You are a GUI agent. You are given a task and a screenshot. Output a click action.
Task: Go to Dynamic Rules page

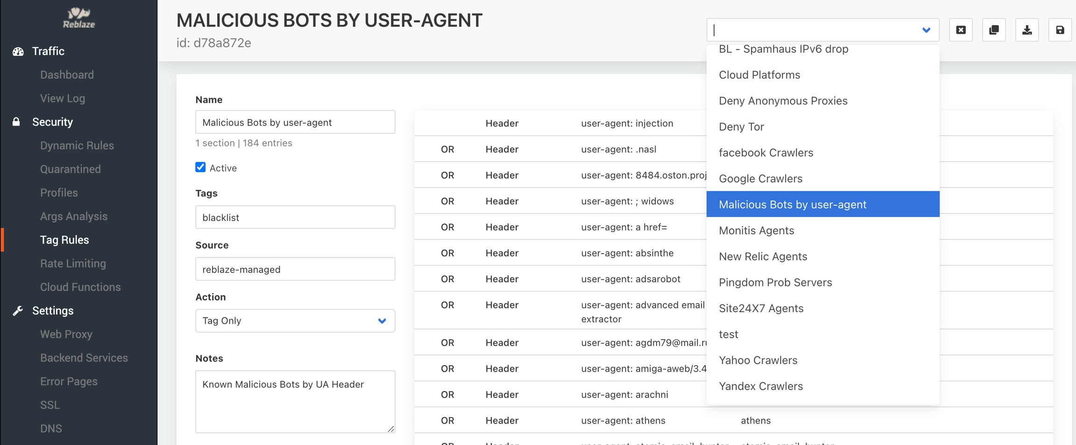77,146
